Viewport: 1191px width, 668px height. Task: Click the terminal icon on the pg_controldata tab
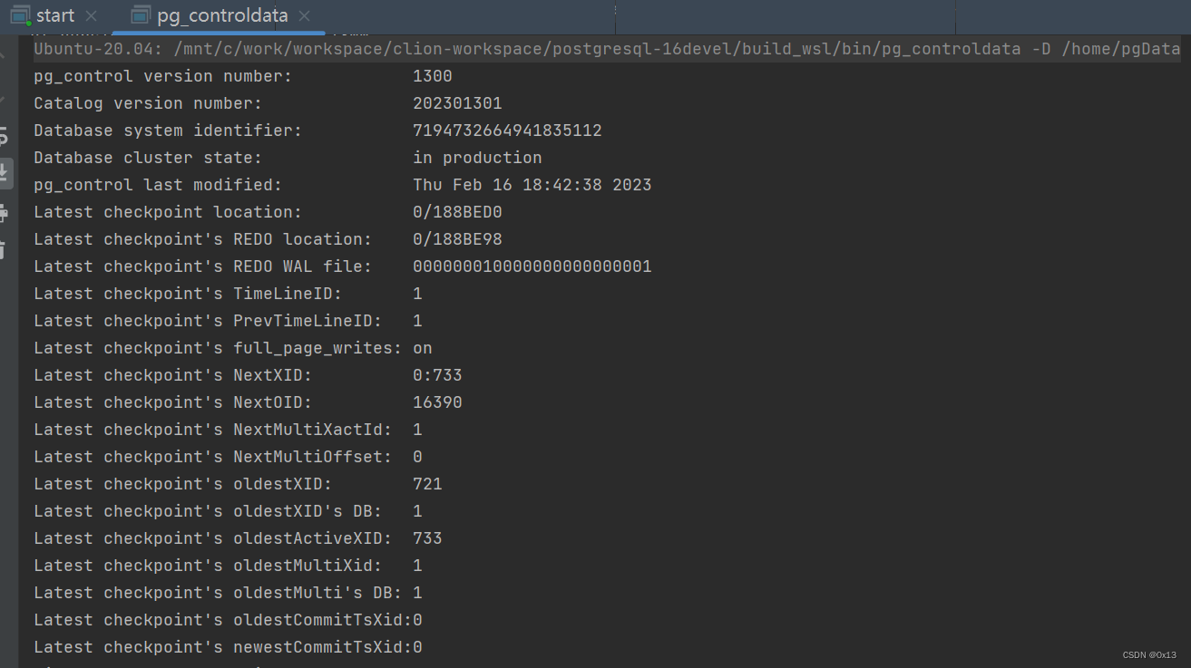click(x=140, y=15)
